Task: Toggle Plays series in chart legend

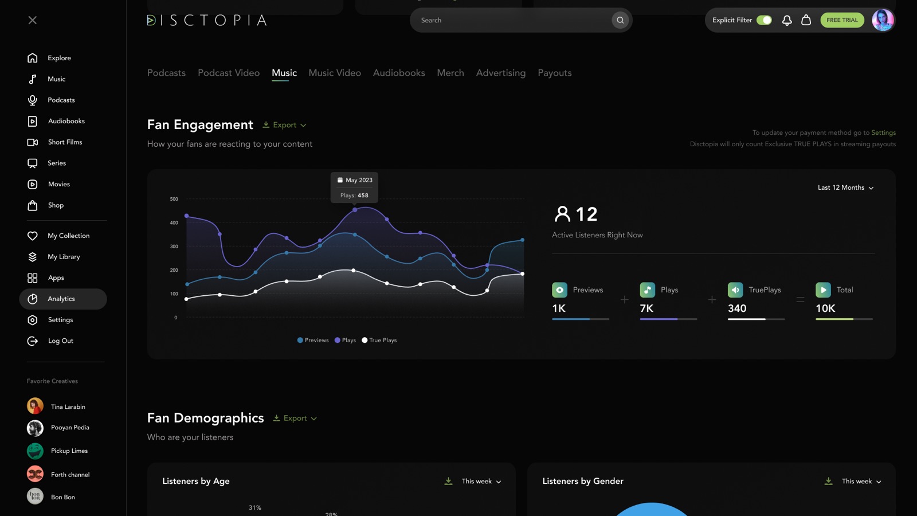Action: tap(345, 341)
